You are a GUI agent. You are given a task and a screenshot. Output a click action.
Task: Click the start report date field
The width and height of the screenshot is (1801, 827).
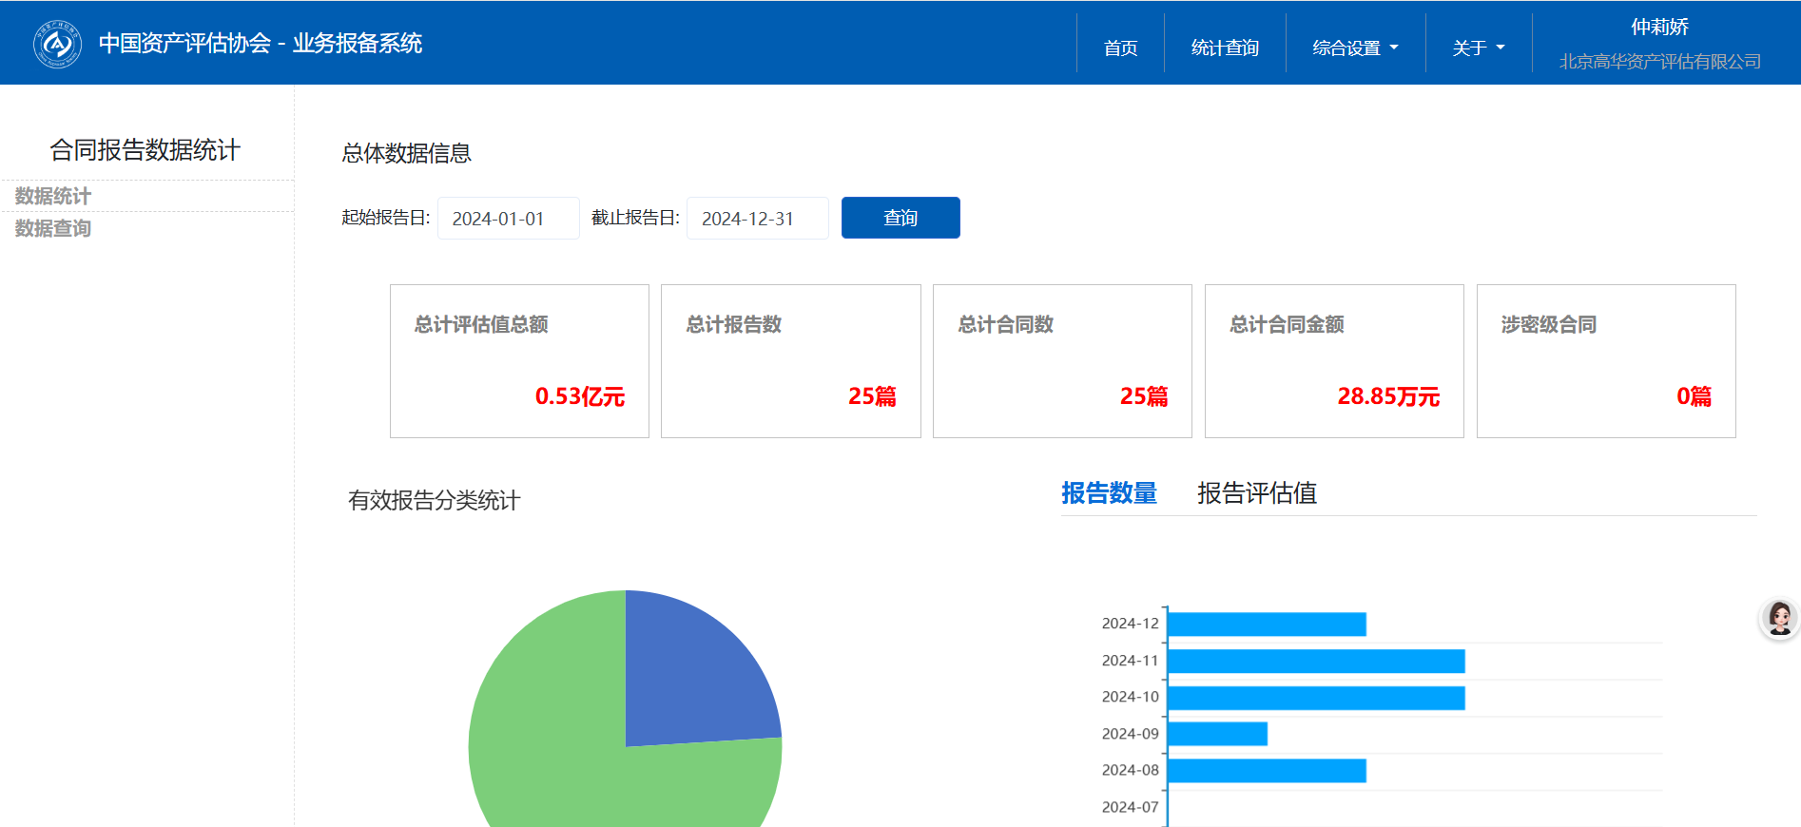pyautogui.click(x=508, y=219)
